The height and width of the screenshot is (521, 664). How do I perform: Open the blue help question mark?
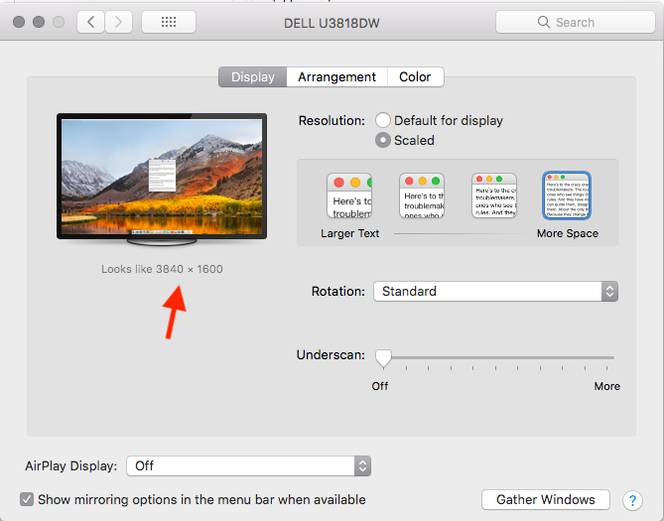tap(632, 500)
